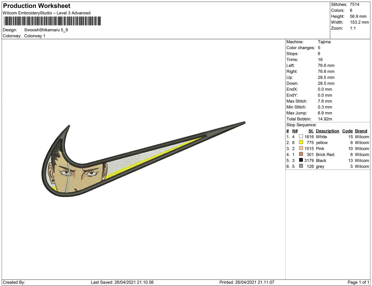The height and width of the screenshot is (286, 372).
Task: Click the barcode under the Wilcom subtitle
Action: (x=52, y=21)
